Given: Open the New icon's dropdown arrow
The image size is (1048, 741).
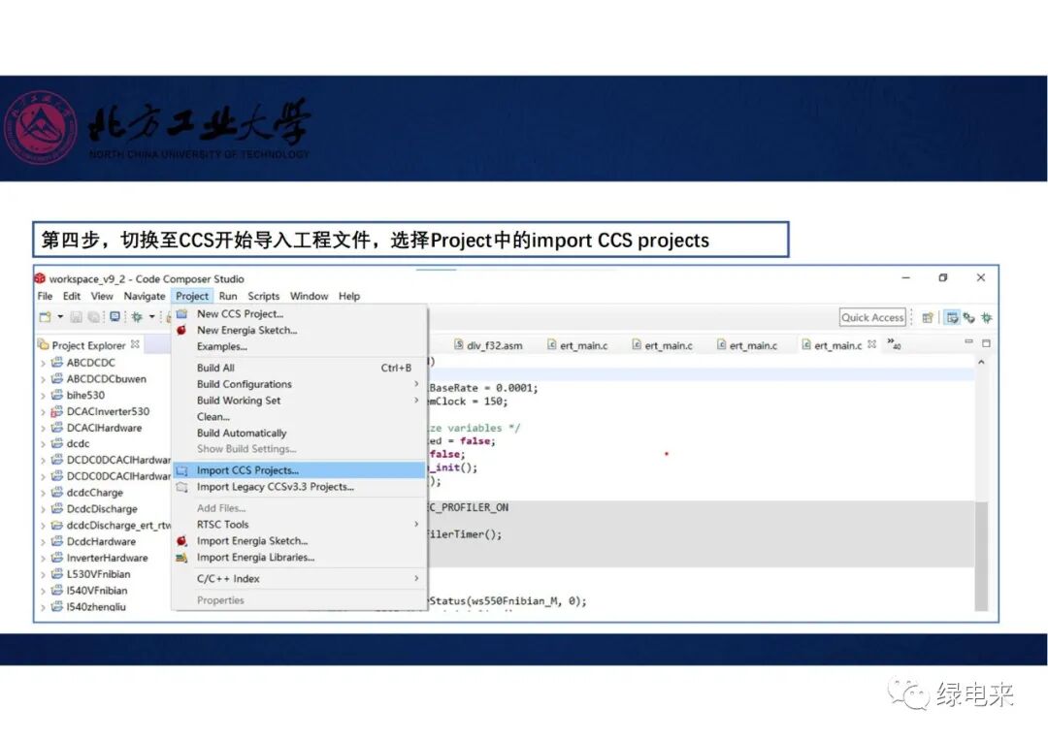Looking at the screenshot, I should click(x=60, y=317).
